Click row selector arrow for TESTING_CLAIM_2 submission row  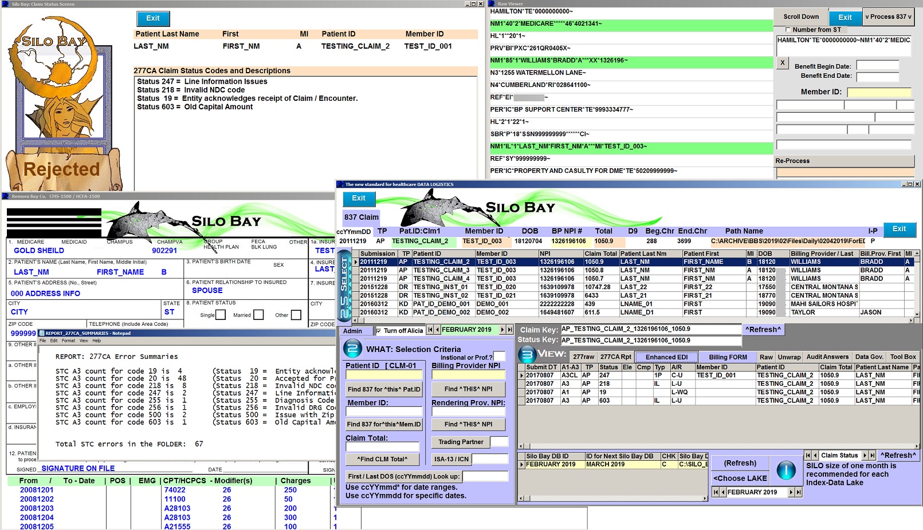click(x=356, y=262)
